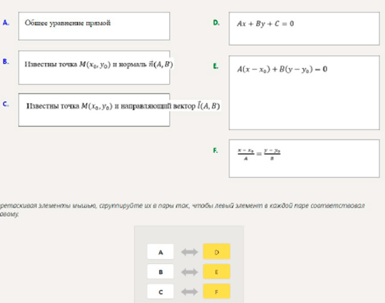
Task: Click the yellow D tile
Action: click(217, 252)
